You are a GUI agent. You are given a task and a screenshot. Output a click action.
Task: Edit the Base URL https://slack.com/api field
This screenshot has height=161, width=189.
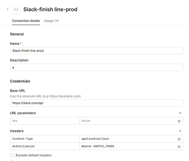click(x=96, y=103)
